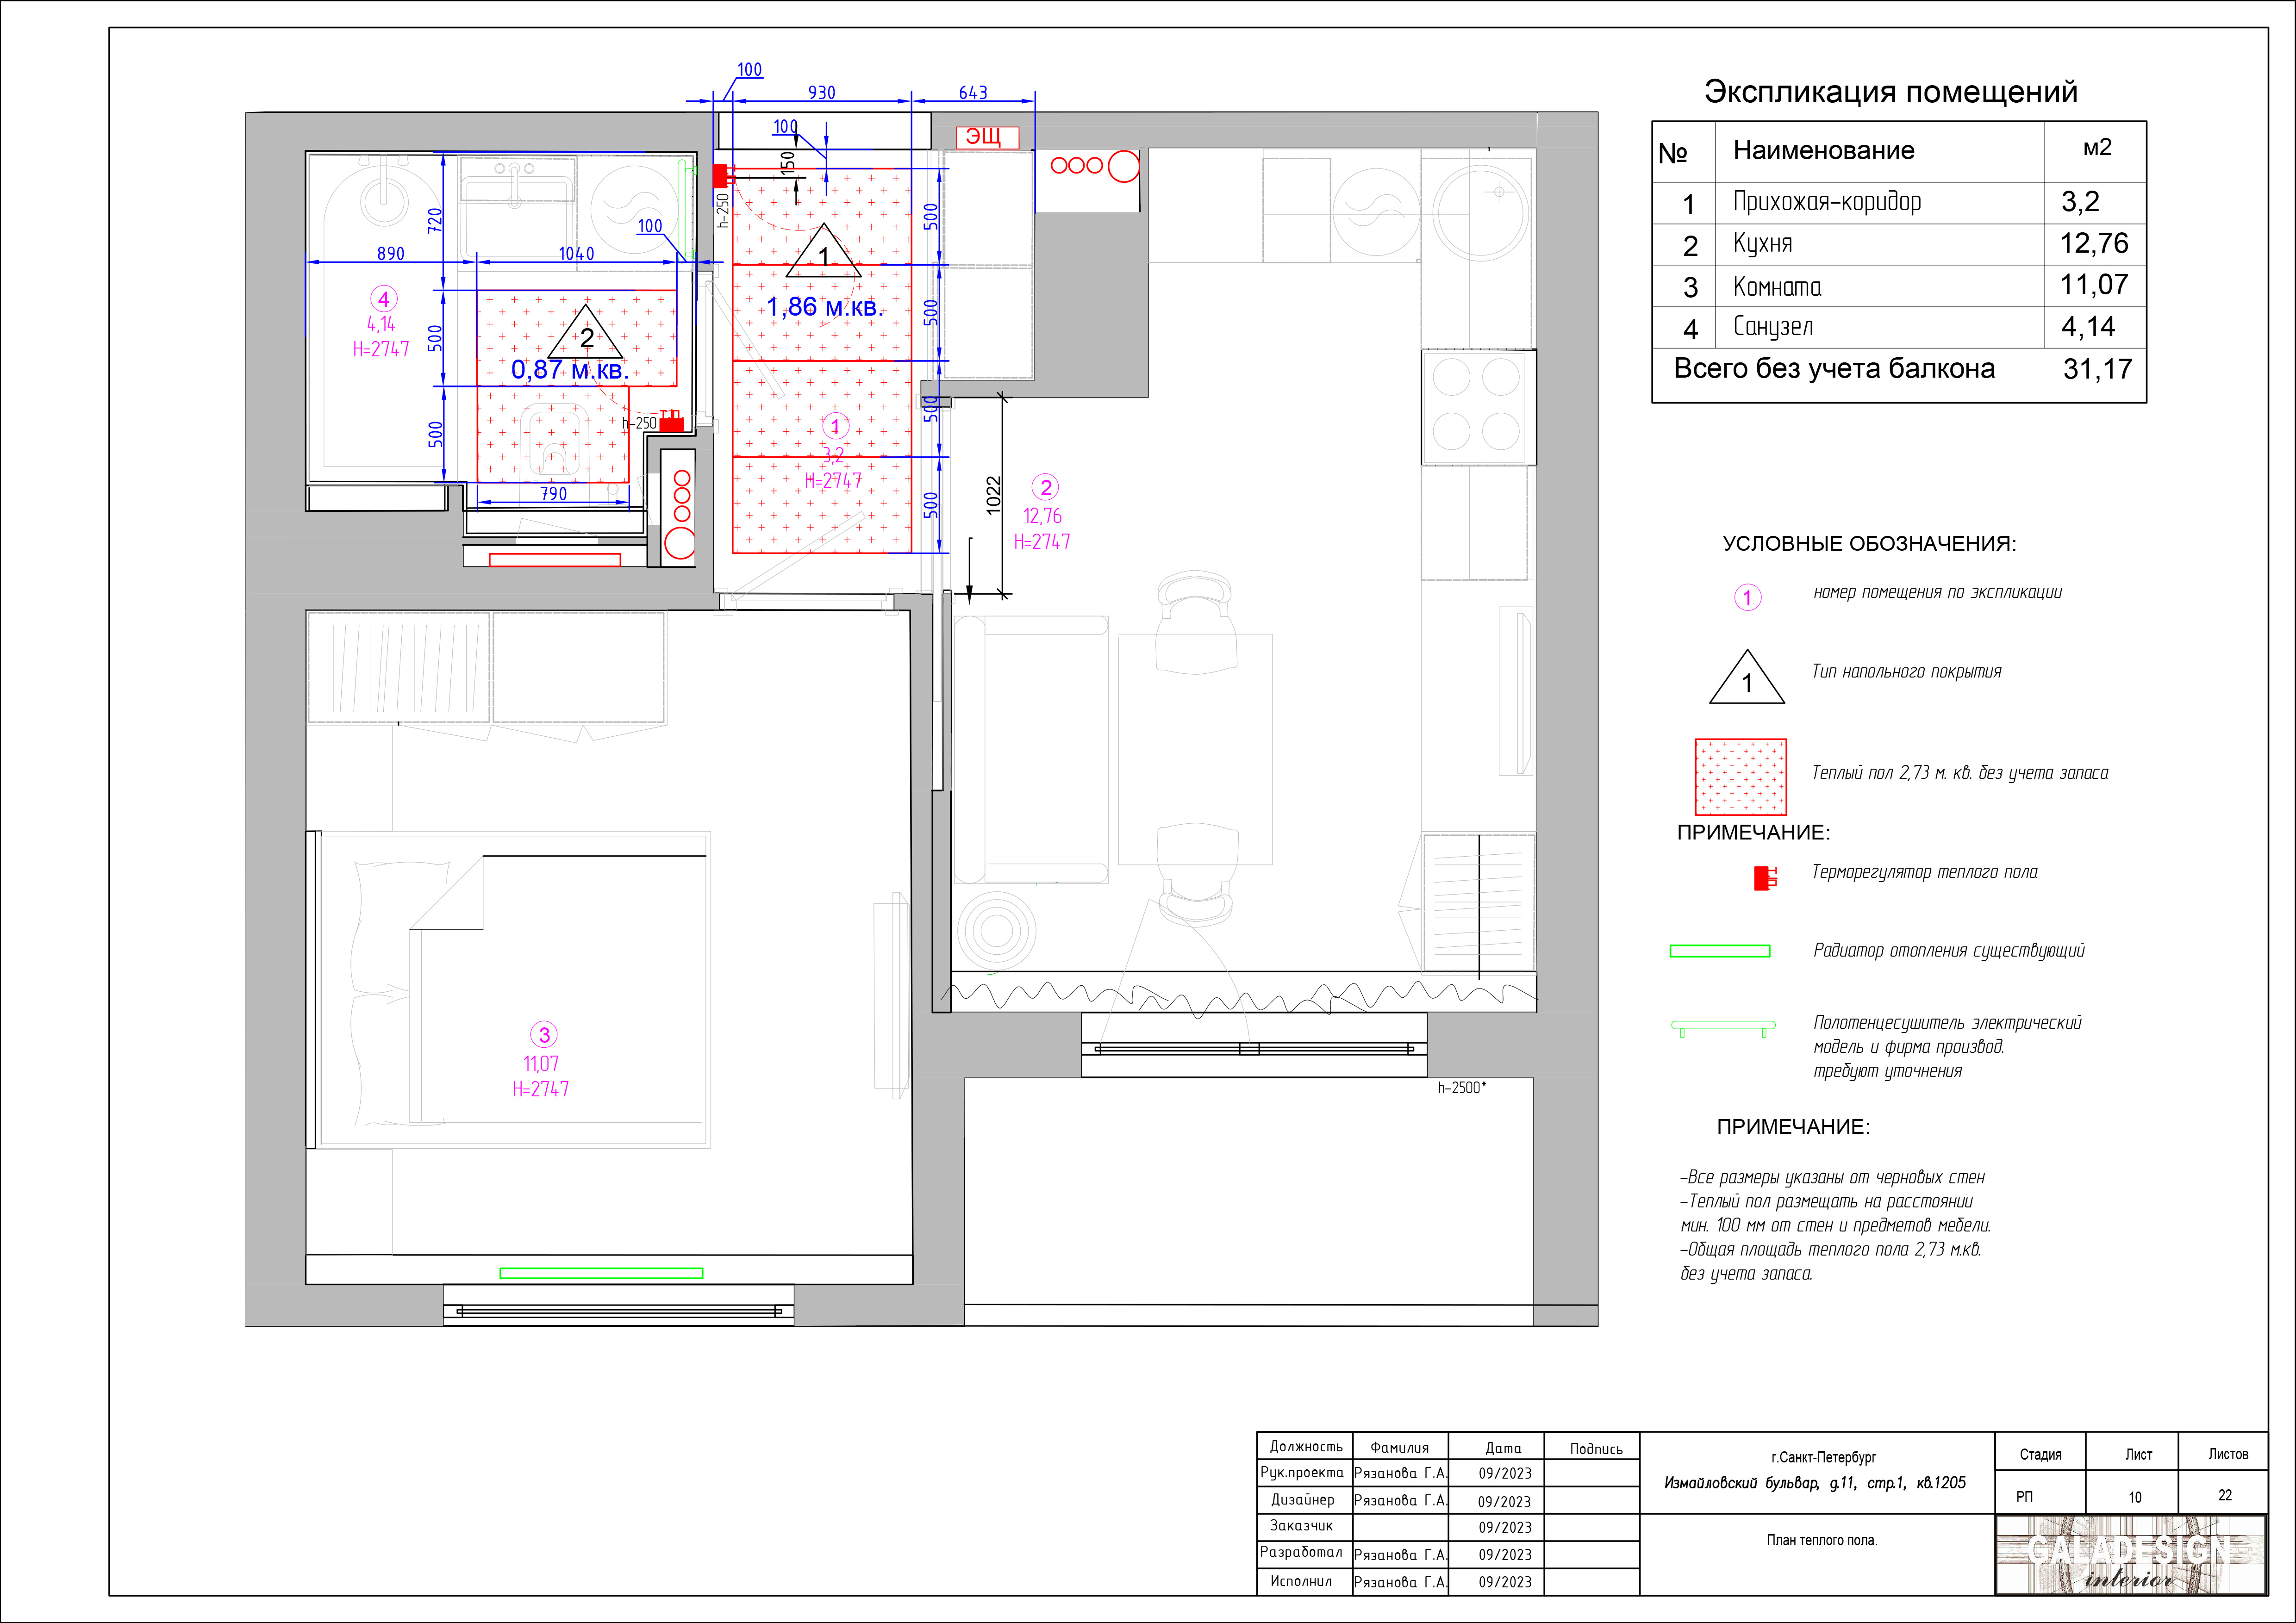Select the triangle marker labeled 2 in the bathroom
2296x1623 pixels.
(x=586, y=333)
